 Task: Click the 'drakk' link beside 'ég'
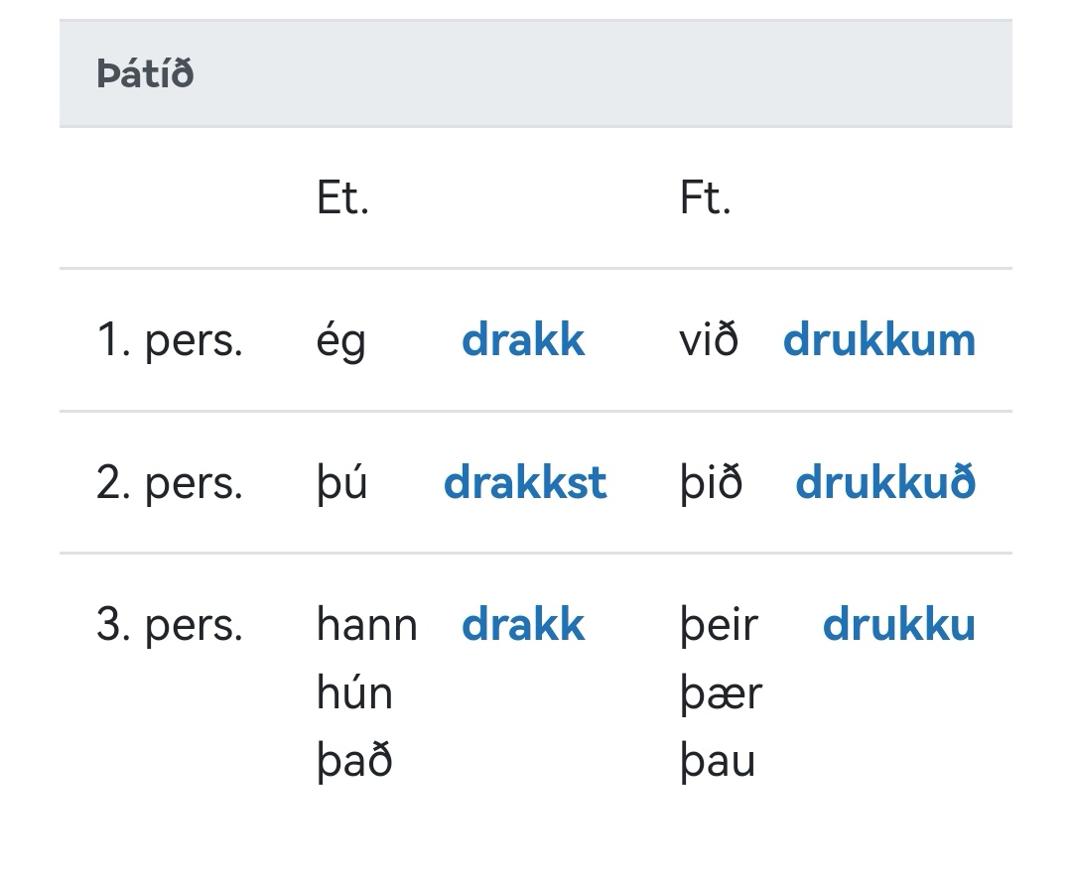click(523, 340)
